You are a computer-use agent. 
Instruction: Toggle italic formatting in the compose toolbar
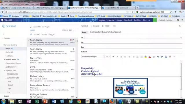tap(117, 57)
